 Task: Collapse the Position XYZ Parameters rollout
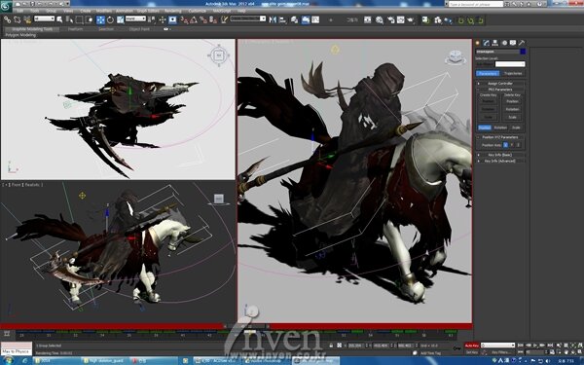[500, 137]
